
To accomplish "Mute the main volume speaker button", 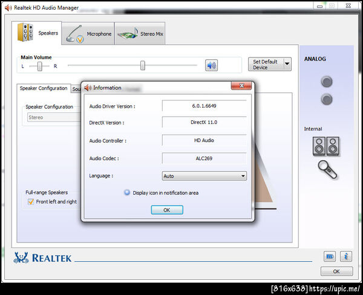I will pos(211,65).
